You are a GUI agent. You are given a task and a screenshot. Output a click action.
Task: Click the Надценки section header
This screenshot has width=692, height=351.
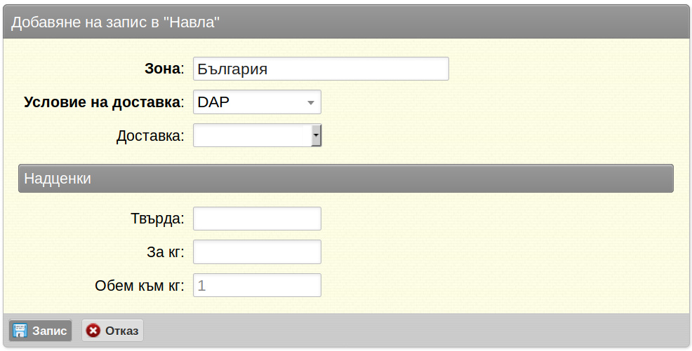(345, 179)
